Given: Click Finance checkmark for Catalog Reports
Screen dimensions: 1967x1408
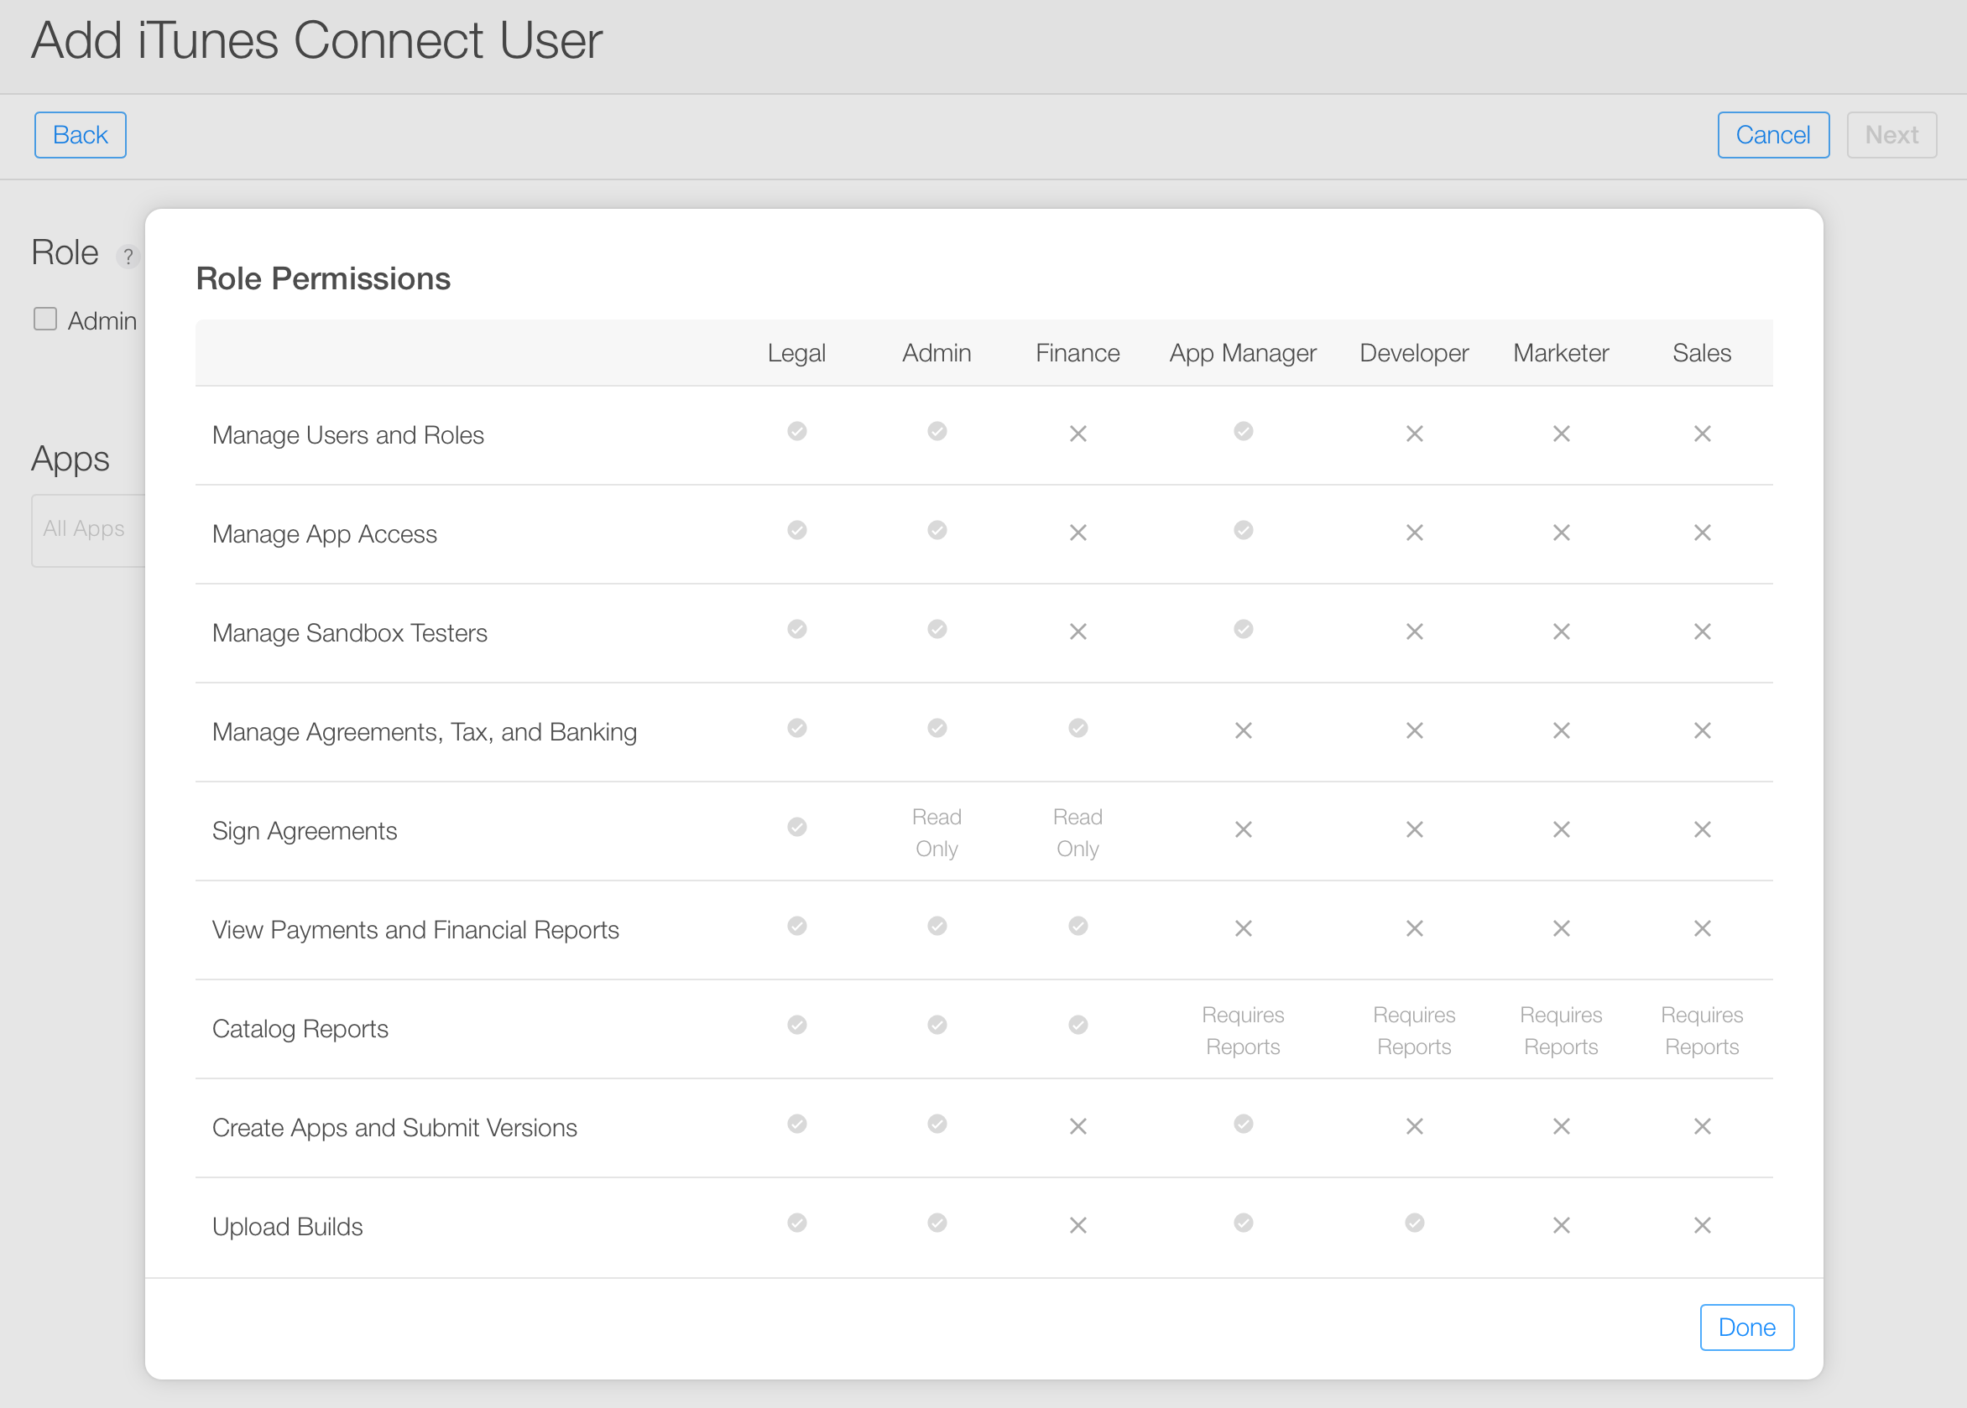Looking at the screenshot, I should click(x=1077, y=1025).
